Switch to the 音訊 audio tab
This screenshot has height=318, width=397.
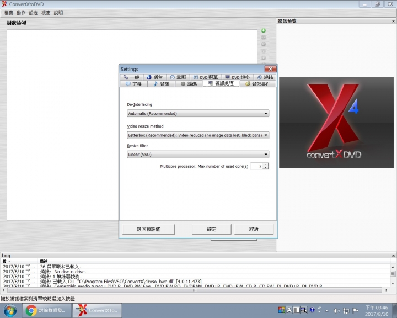pyautogui.click(x=161, y=84)
